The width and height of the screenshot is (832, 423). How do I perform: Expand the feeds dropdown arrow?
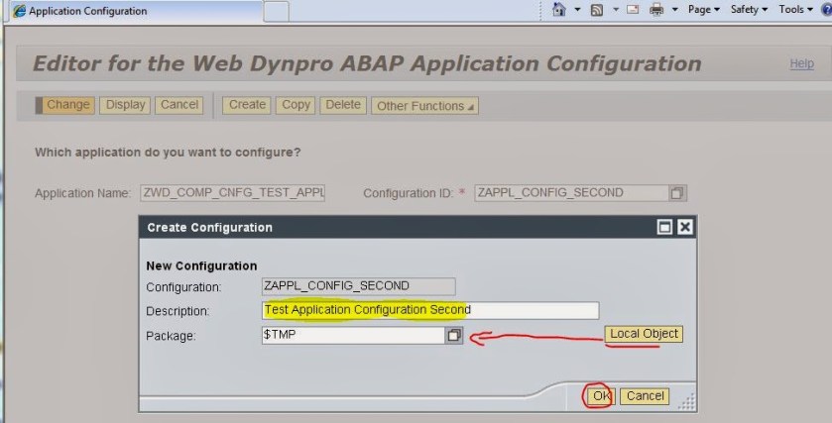point(616,10)
